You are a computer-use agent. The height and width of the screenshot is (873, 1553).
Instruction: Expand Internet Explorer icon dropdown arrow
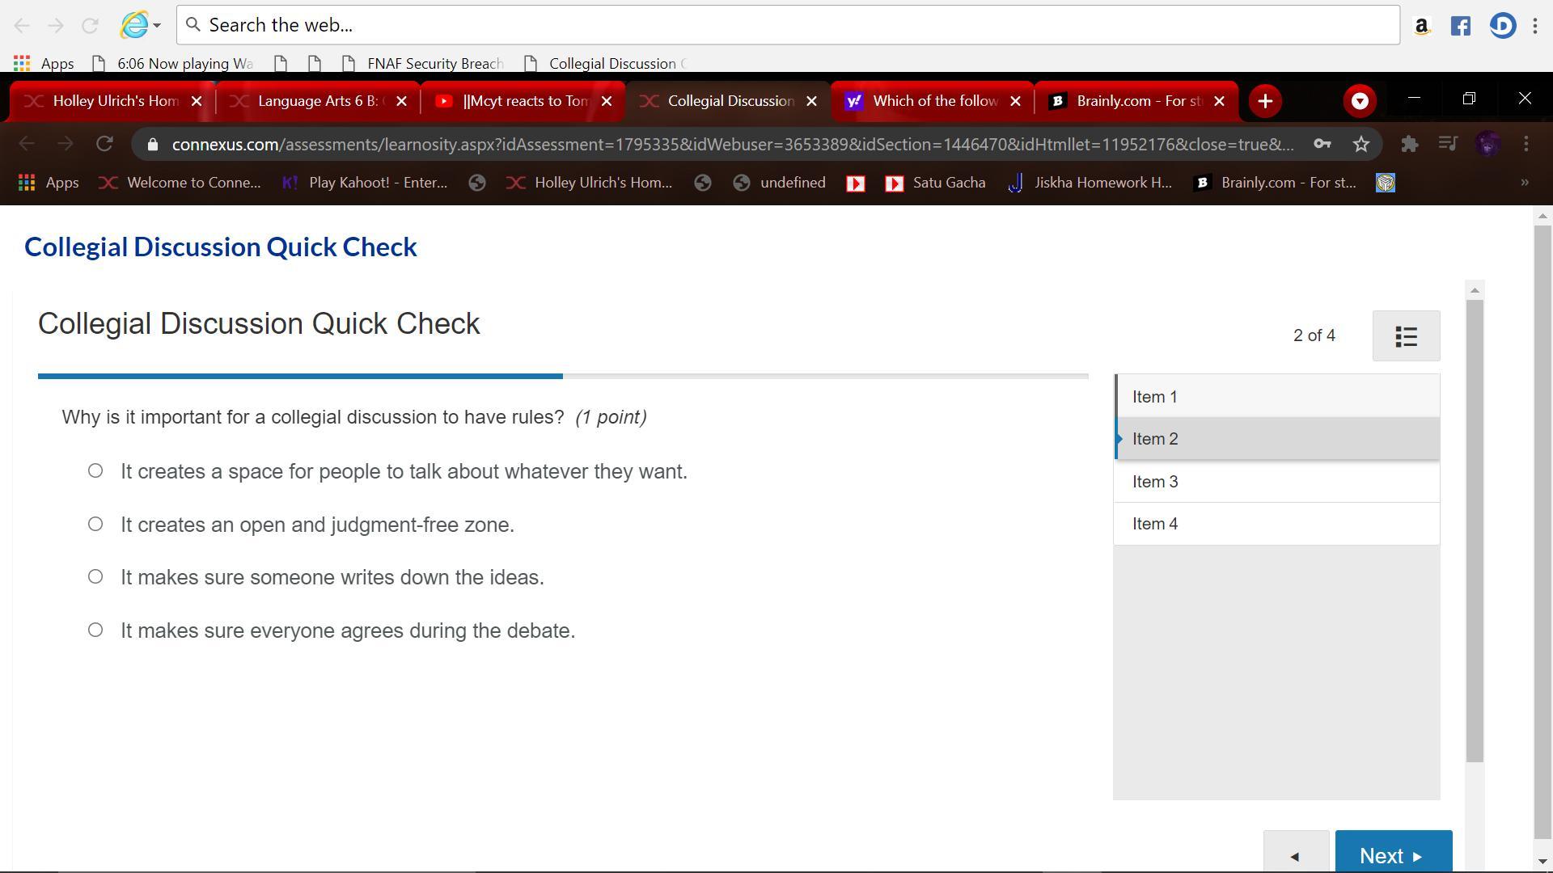click(x=157, y=25)
